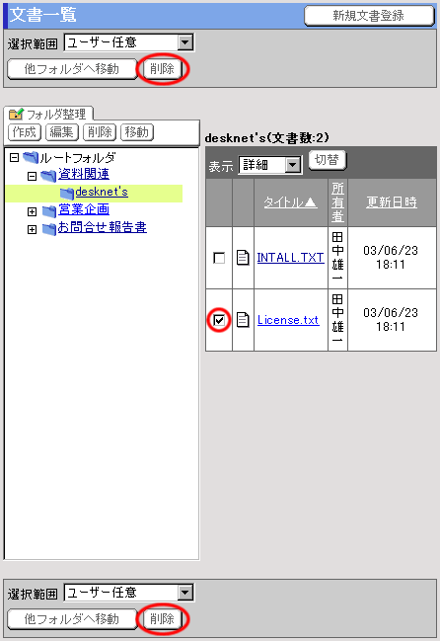Click the document icon beside INTALL.TXT
Viewport: 440px width, 641px height.
click(243, 258)
